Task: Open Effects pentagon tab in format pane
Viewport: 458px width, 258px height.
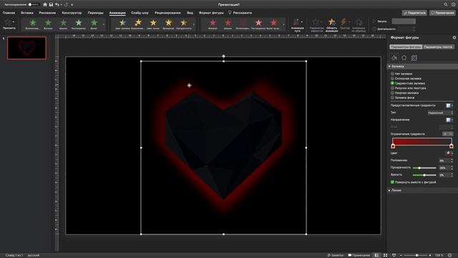Action: pos(404,58)
